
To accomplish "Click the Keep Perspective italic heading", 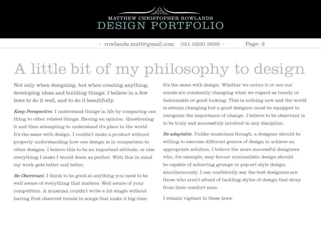I will [x=33, y=111].
